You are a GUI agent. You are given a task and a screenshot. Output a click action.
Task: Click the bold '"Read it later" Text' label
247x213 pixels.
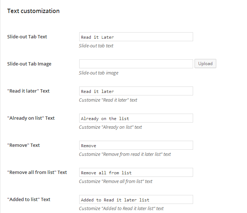(x=29, y=91)
